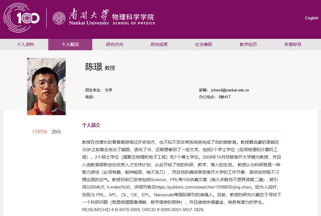Click the 访问 label beside the counter
This screenshot has width=321, height=216.
tap(56, 132)
